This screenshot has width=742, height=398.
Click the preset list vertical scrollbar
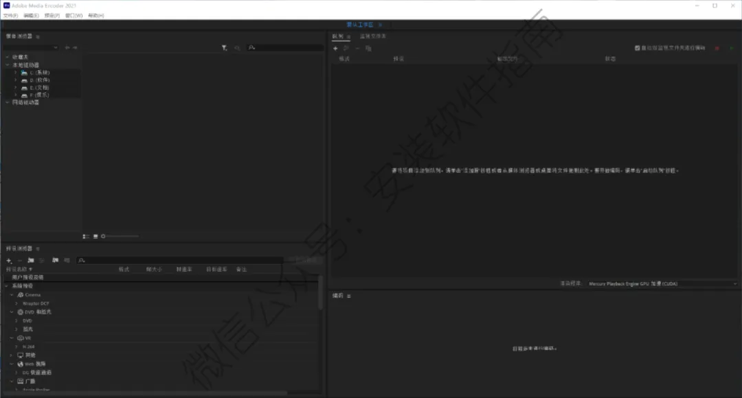coord(320,293)
